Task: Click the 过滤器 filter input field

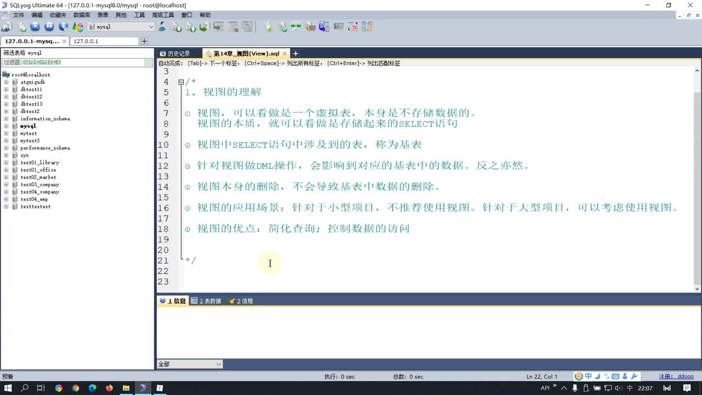Action: click(x=77, y=63)
